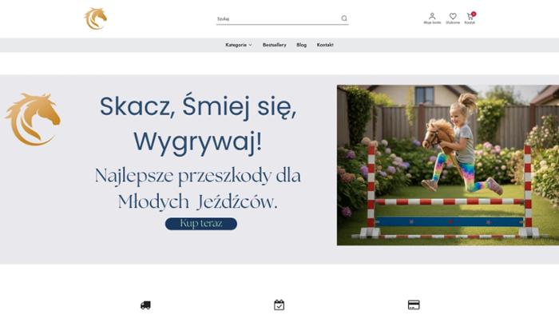
Task: Click the 'Skacz, Śmiej się, Wygrywaj!' headline
Action: point(198,124)
